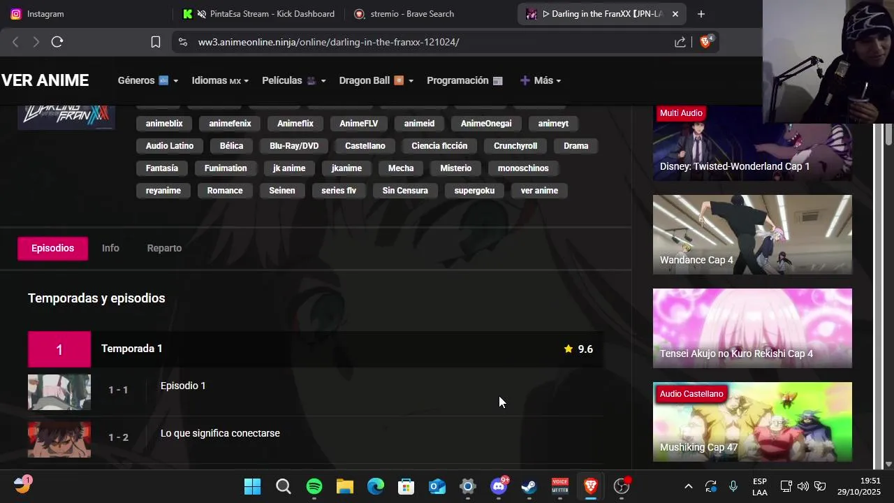The height and width of the screenshot is (503, 894).
Task: Go back with the browser back arrow
Action: point(15,42)
